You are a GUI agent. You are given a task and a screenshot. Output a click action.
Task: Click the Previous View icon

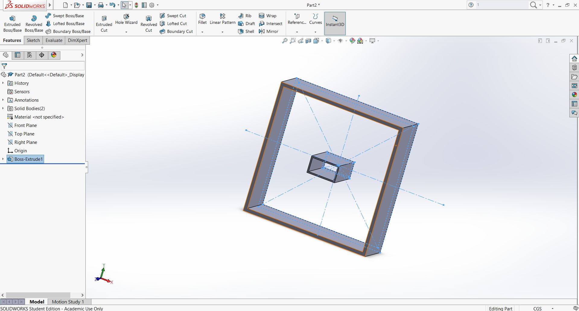click(301, 41)
